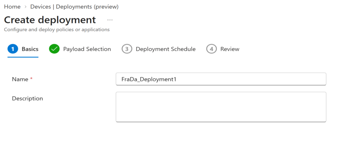
Task: Click the green checkmark step icon
Action: [x=54, y=49]
